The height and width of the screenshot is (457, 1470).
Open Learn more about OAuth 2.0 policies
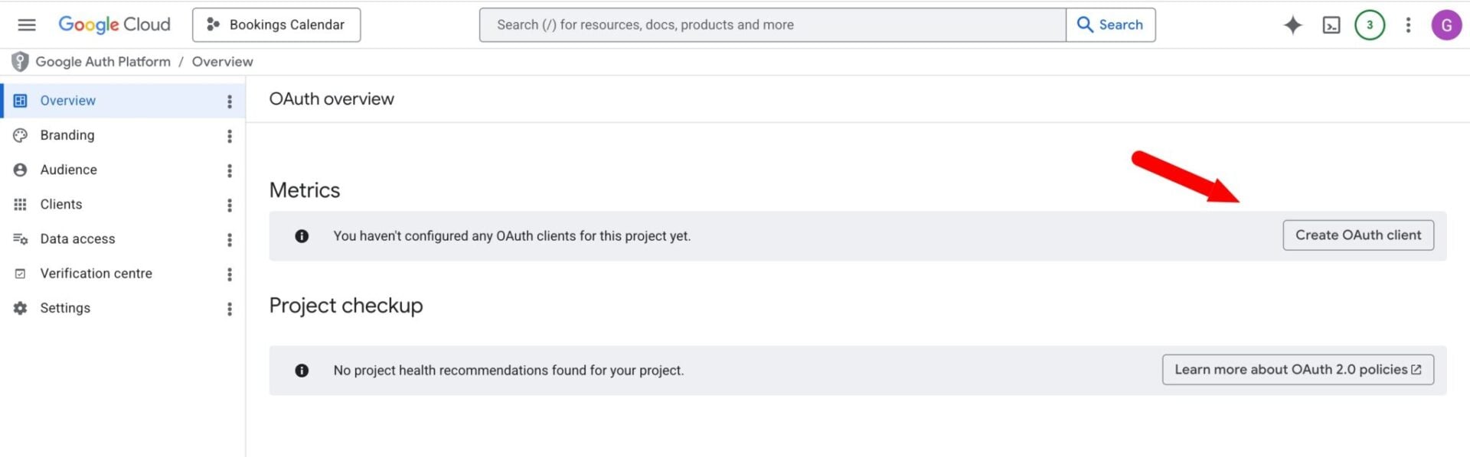point(1298,370)
